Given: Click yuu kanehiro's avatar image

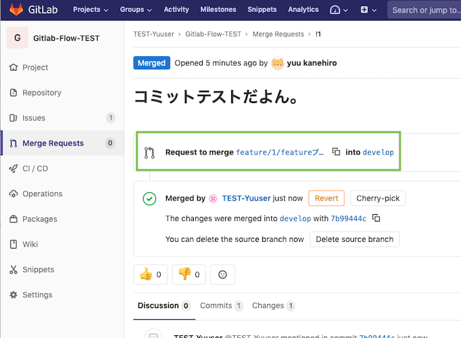Looking at the screenshot, I should coord(277,63).
